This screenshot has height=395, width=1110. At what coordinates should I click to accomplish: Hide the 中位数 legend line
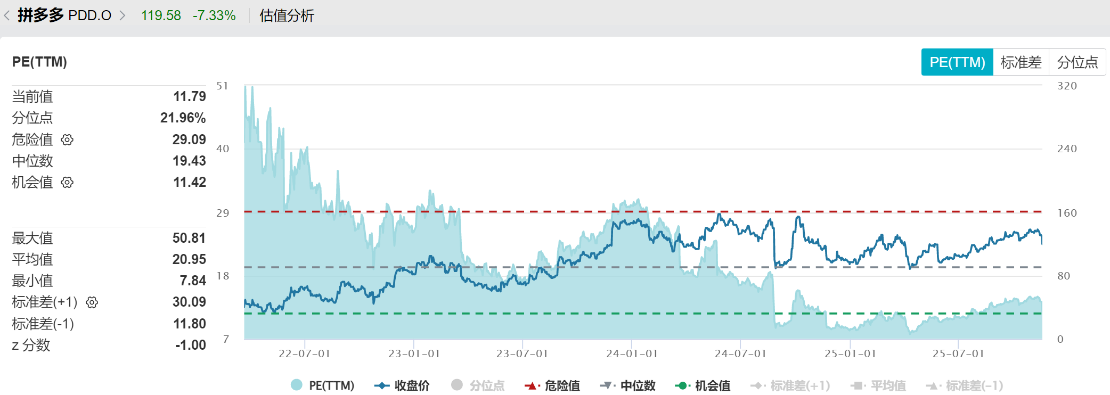pos(628,385)
